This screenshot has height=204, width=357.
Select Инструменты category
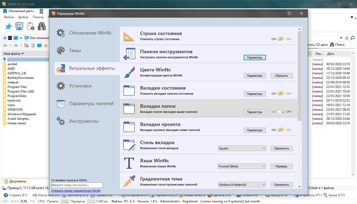tap(87, 121)
